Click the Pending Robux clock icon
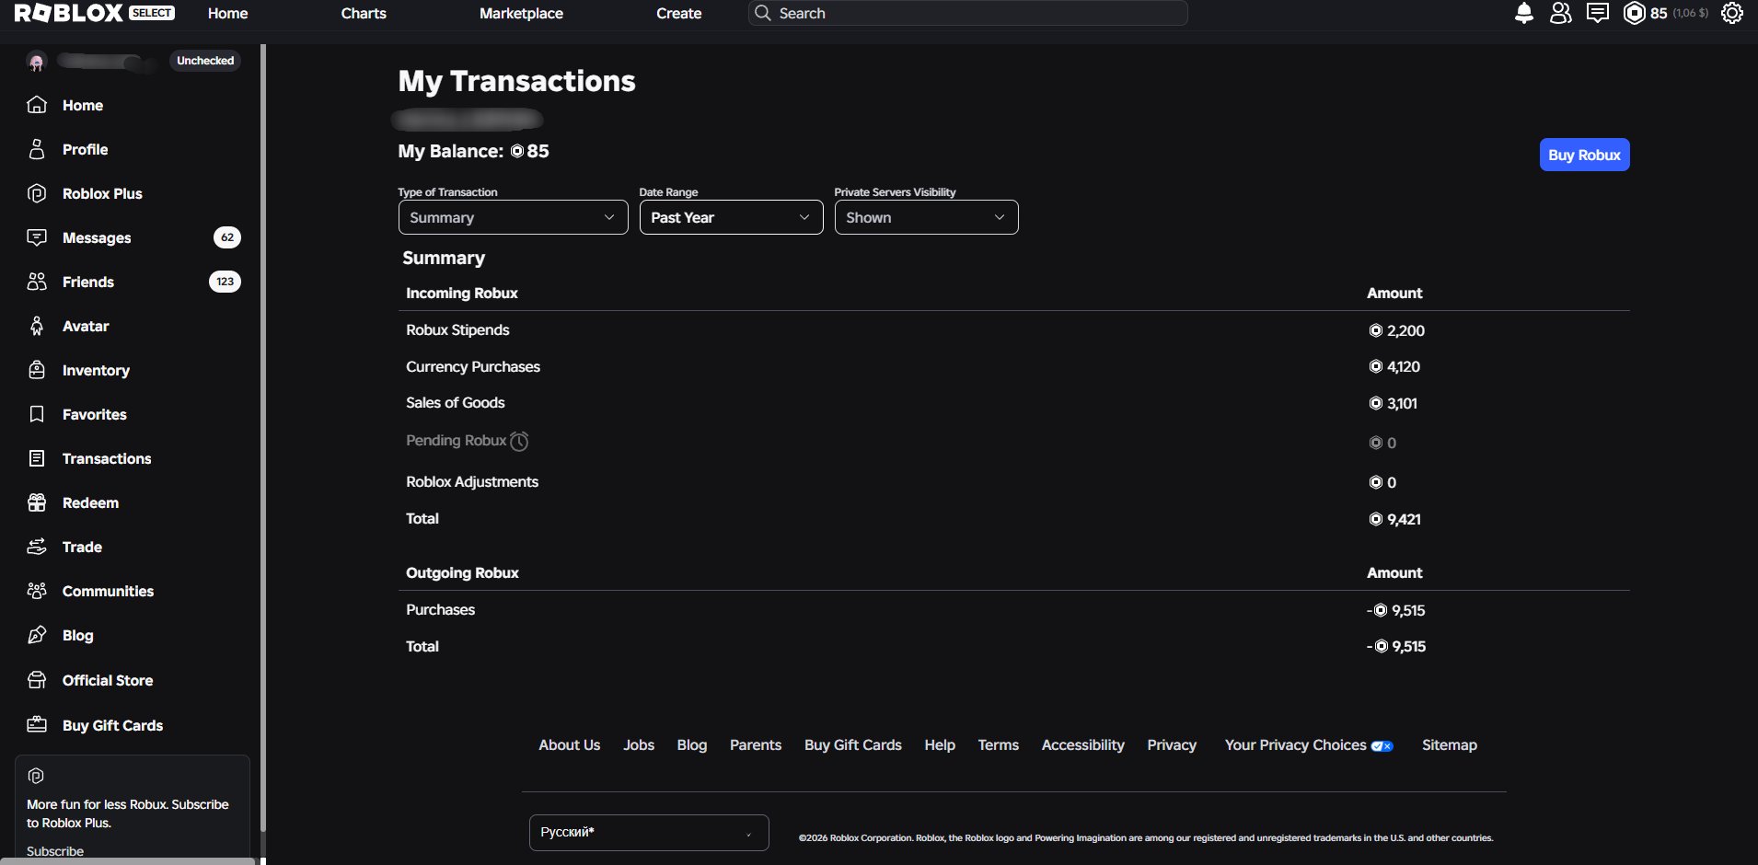 (519, 442)
